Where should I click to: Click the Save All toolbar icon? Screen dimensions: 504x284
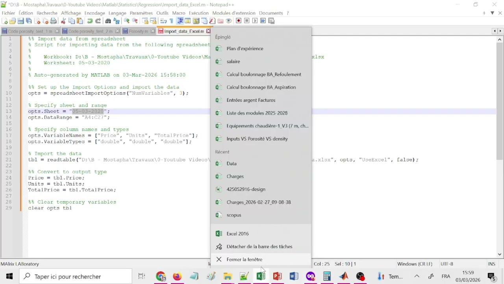tap(28, 21)
